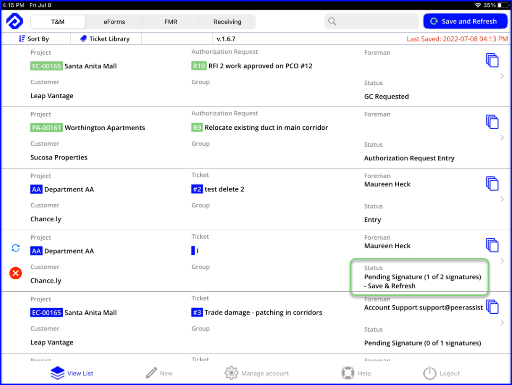
Task: Click the search magnifier icon
Action: click(332, 21)
